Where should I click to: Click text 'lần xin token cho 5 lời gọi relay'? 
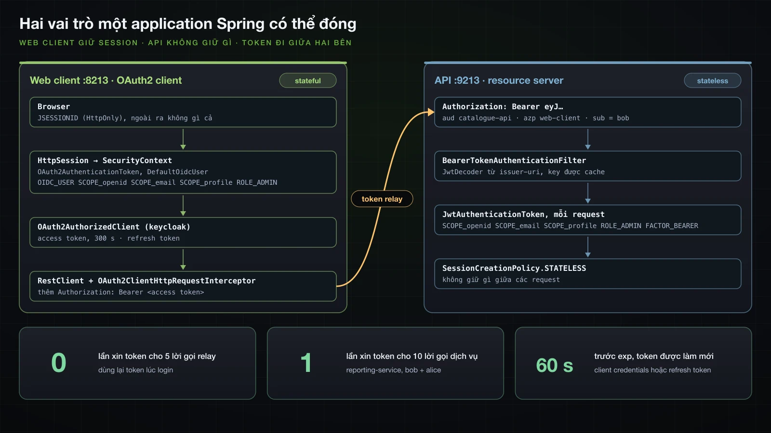tap(157, 356)
